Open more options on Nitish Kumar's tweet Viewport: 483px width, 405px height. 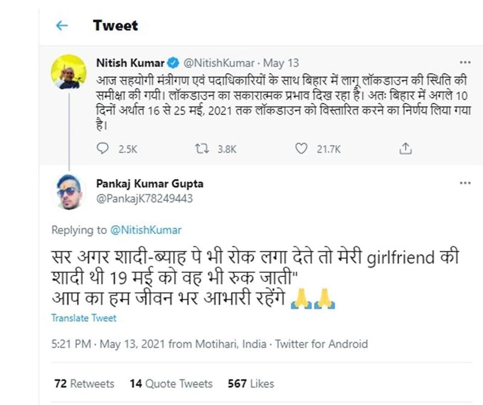click(465, 63)
